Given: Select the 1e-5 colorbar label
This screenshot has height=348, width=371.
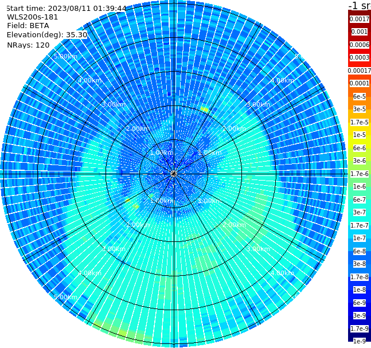Looking at the screenshot, I should (360, 135).
